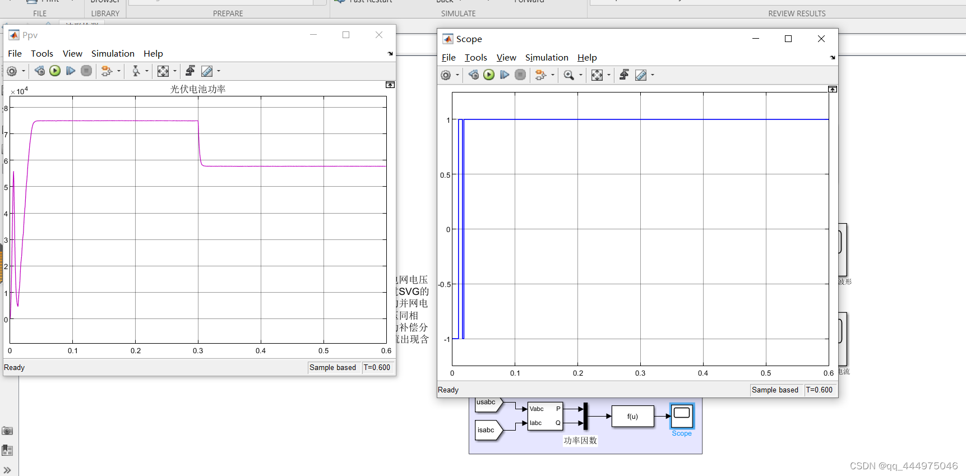The width and height of the screenshot is (966, 476).
Task: Click T=0.600 status in Ppv window
Action: click(x=377, y=367)
